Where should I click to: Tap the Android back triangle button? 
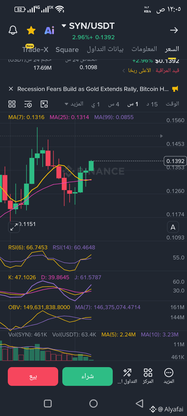click(x=139, y=404)
